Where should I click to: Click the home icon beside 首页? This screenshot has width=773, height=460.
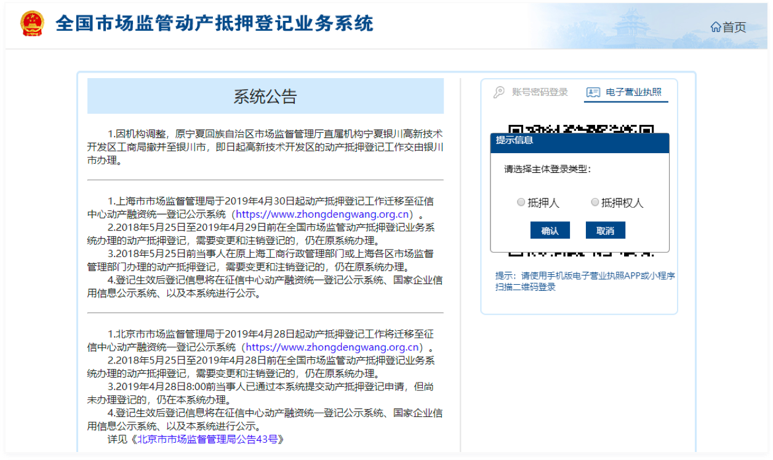coord(716,27)
